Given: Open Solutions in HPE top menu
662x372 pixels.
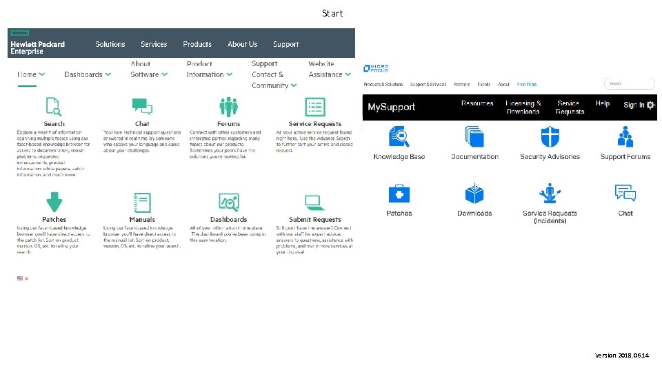Looking at the screenshot, I should 110,44.
